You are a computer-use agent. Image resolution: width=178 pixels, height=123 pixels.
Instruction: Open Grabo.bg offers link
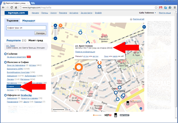pos(26,95)
